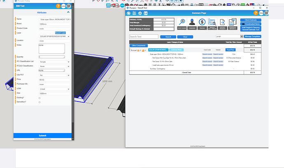The width and height of the screenshot is (284, 168).
Task: Click the layout panel icon in Takeoff header
Action: (x=146, y=13)
